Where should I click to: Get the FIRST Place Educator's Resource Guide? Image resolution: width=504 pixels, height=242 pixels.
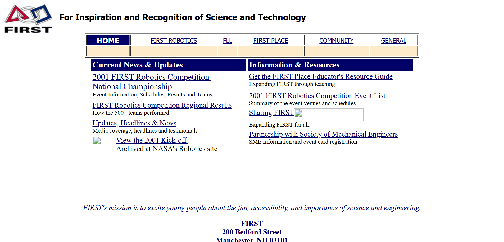(321, 76)
